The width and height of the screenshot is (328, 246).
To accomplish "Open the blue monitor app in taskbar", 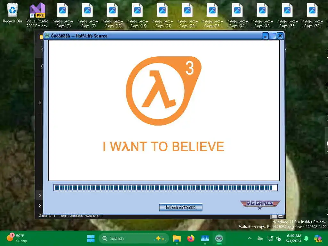I will pyautogui.click(x=205, y=238).
